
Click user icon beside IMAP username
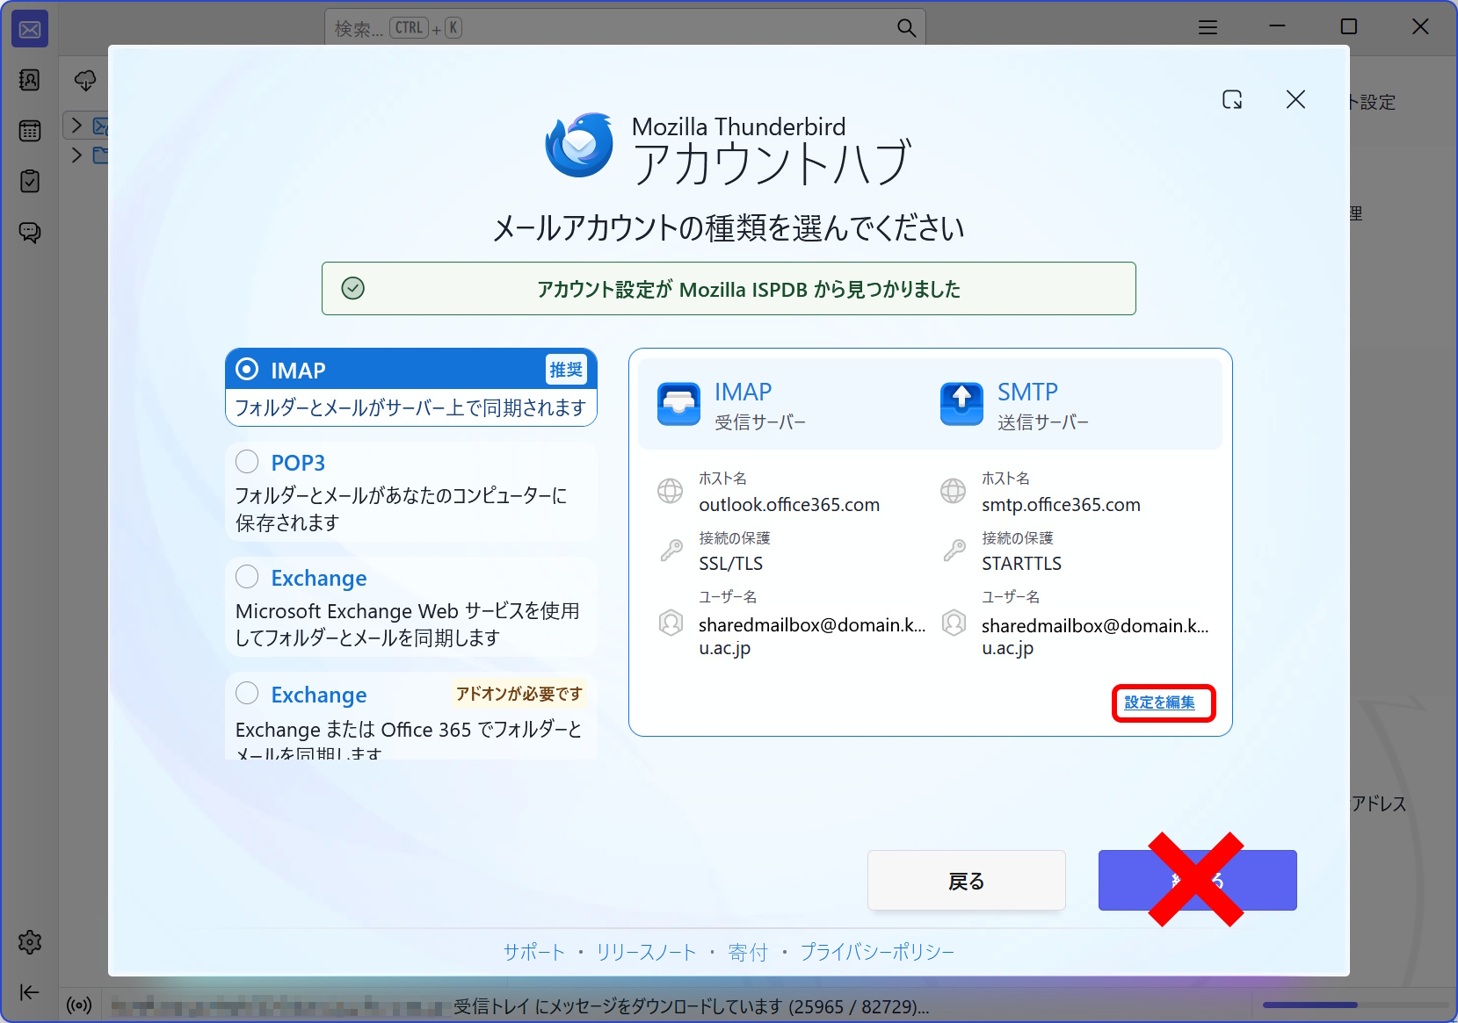point(671,623)
